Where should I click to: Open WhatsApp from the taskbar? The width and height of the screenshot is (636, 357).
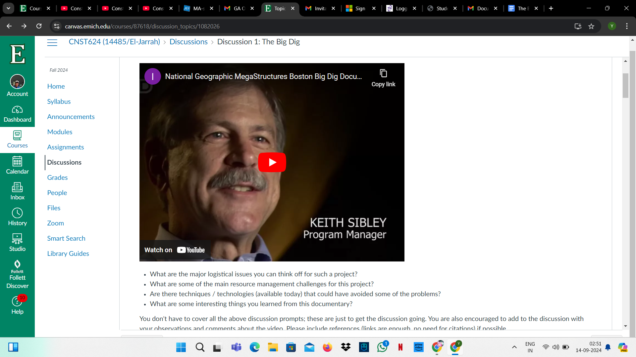coord(382,347)
